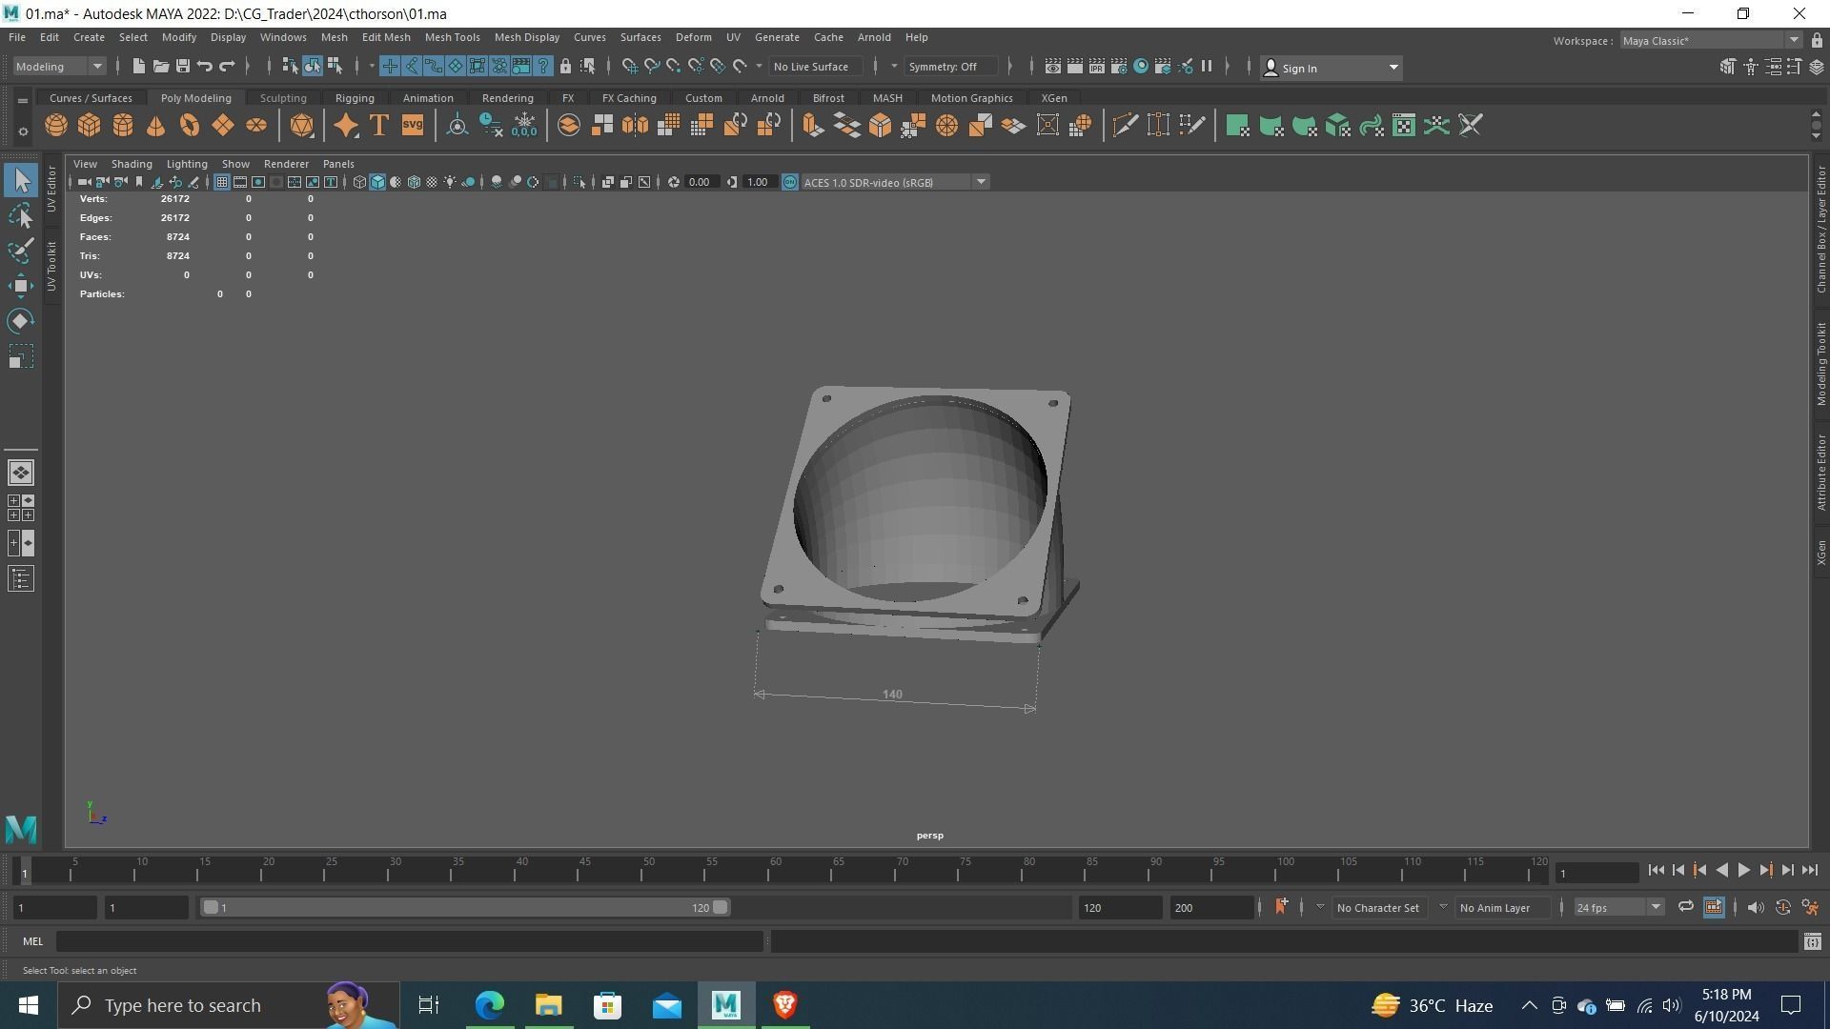This screenshot has width=1830, height=1029.
Task: Click the New Scene icon
Action: pyautogui.click(x=138, y=67)
